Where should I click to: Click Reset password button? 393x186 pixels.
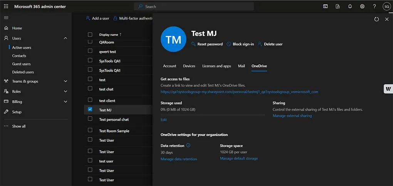click(207, 44)
